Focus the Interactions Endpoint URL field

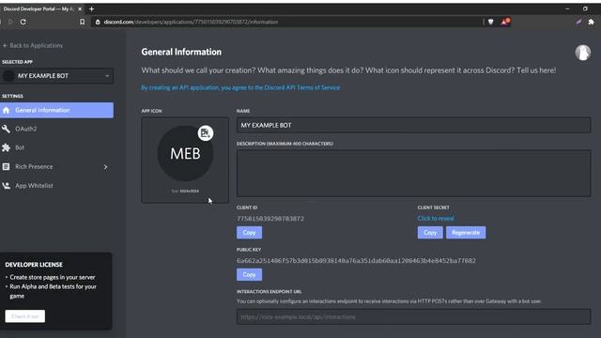[x=413, y=317]
